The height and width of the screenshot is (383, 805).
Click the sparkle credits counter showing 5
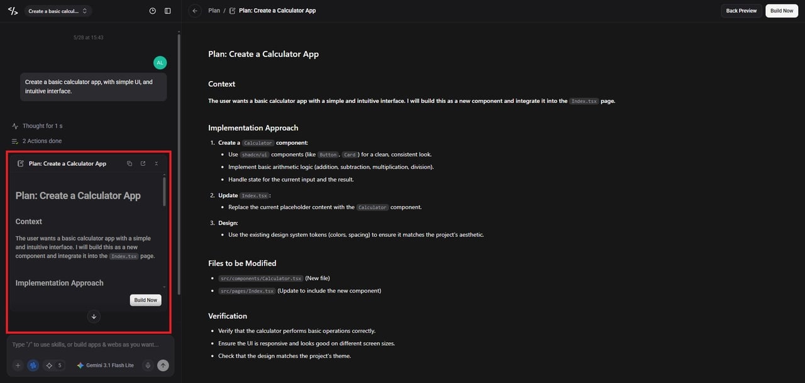(54, 365)
